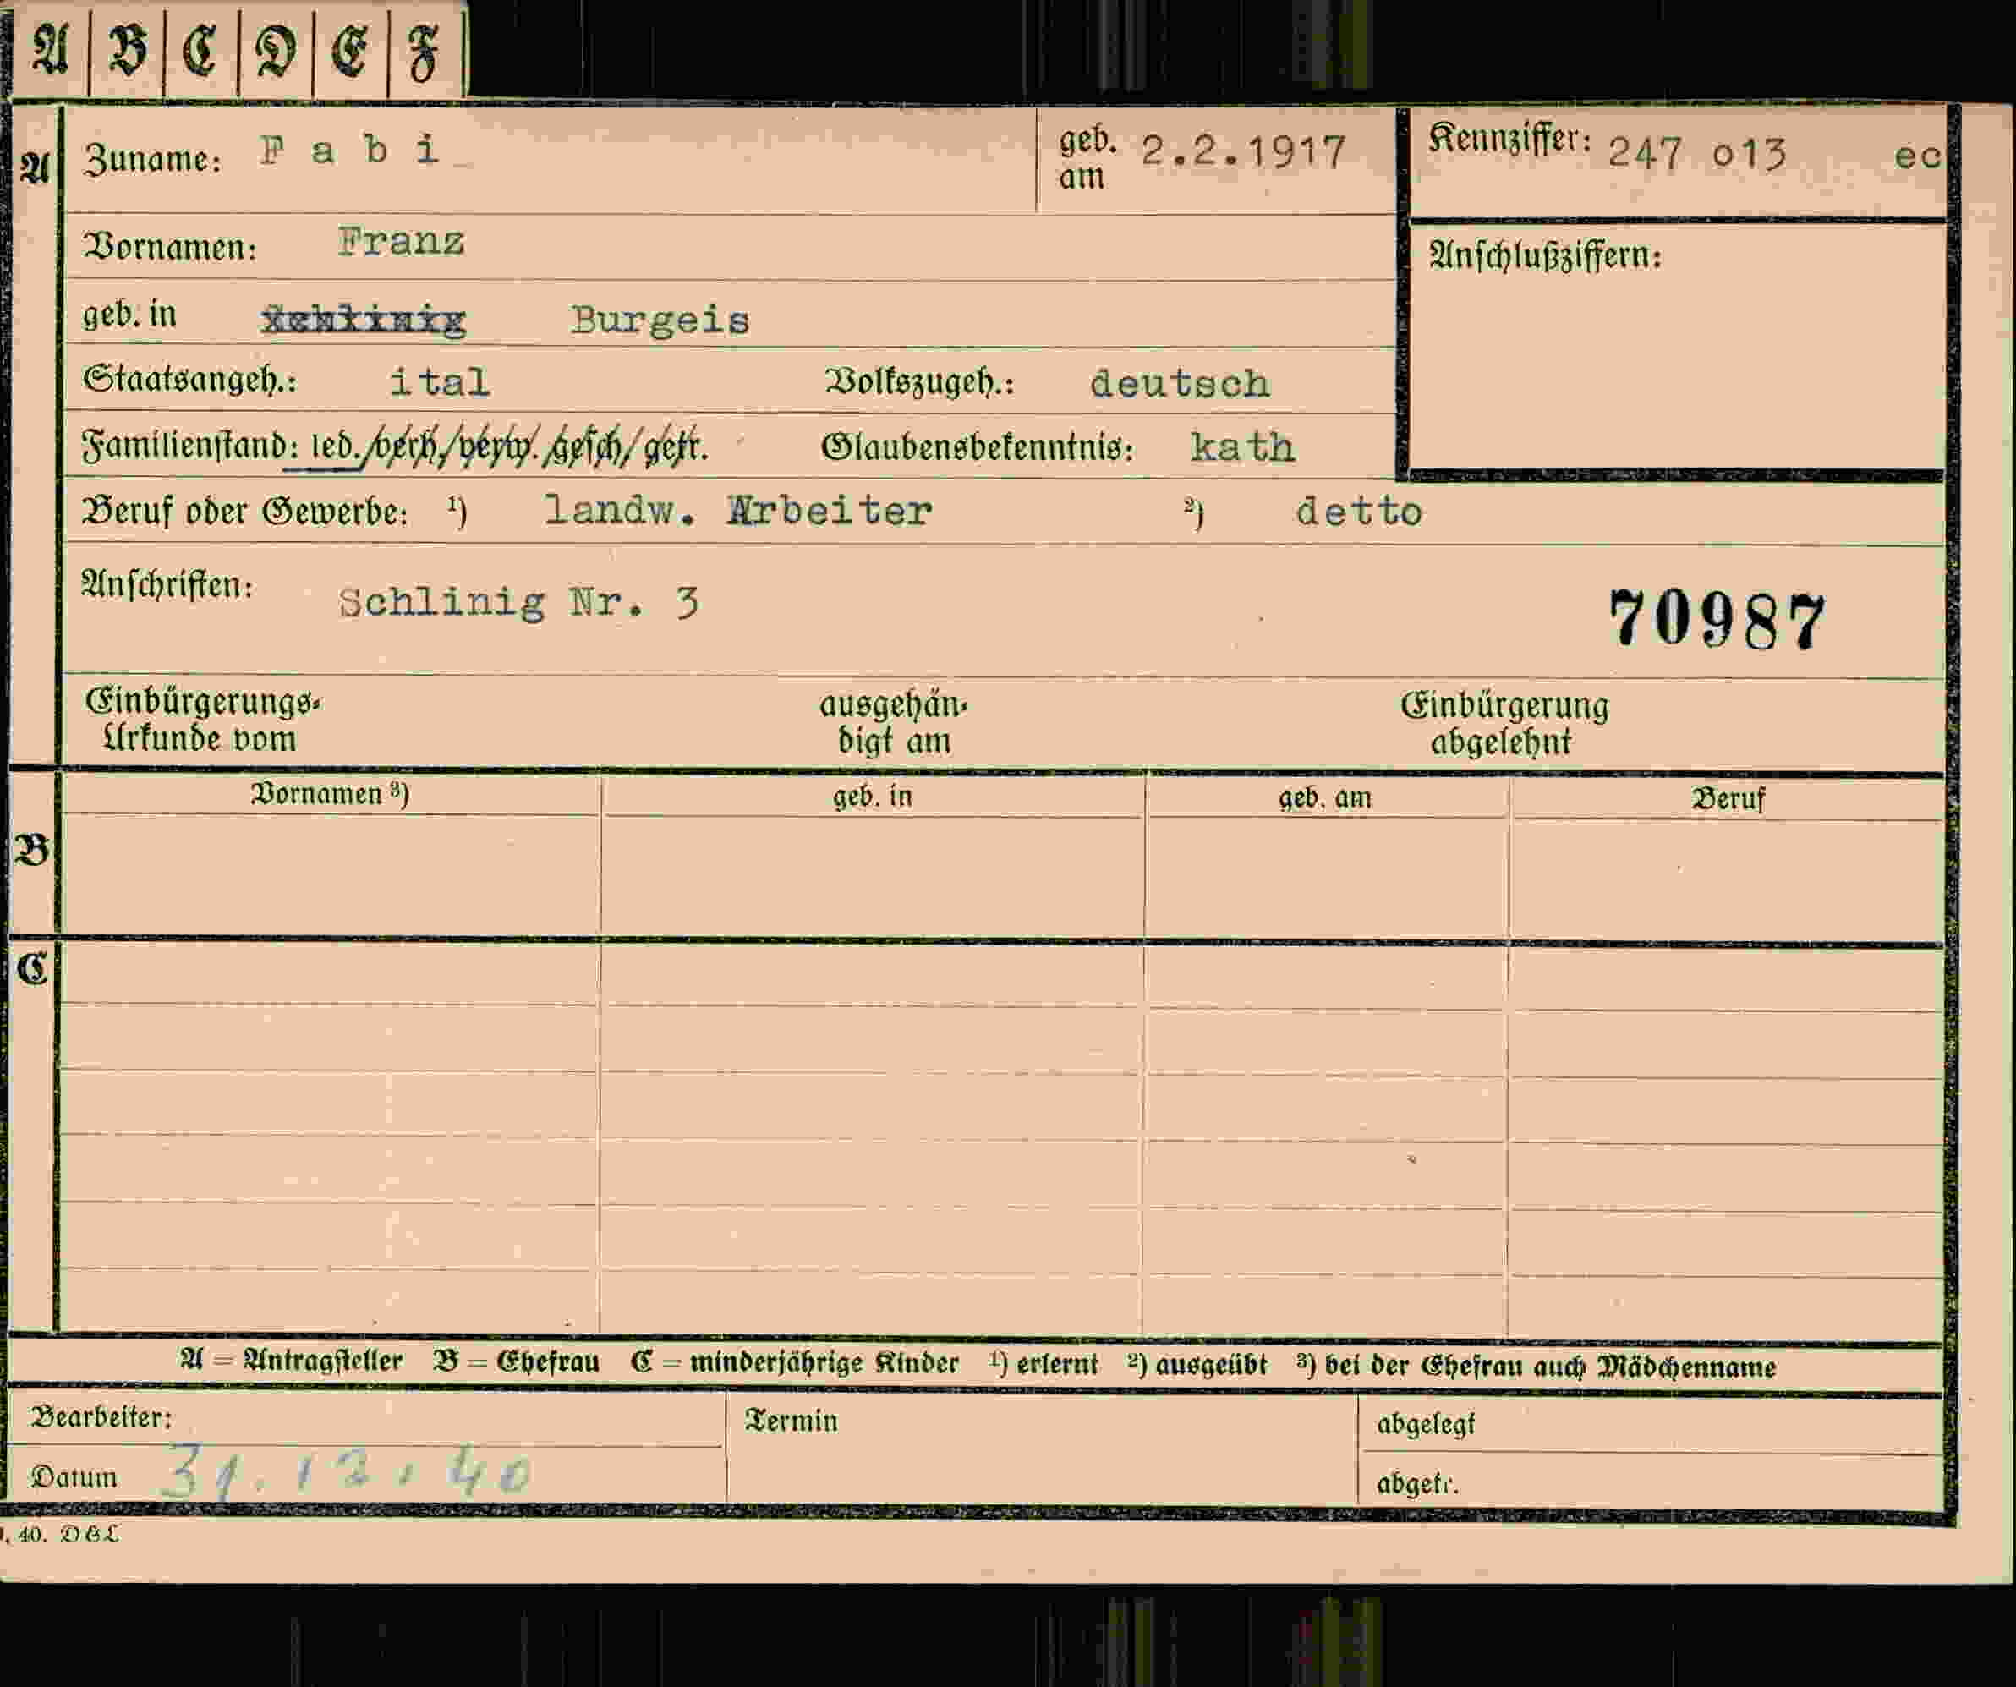Viewport: 2016px width, 1687px height.
Task: Click the crossed-out birthplace word
Action: [364, 320]
